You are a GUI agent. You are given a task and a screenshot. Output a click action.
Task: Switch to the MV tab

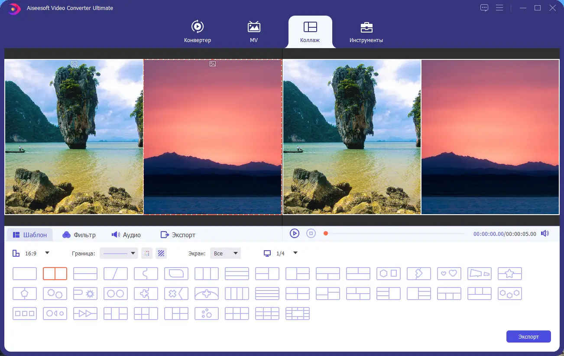[254, 32]
